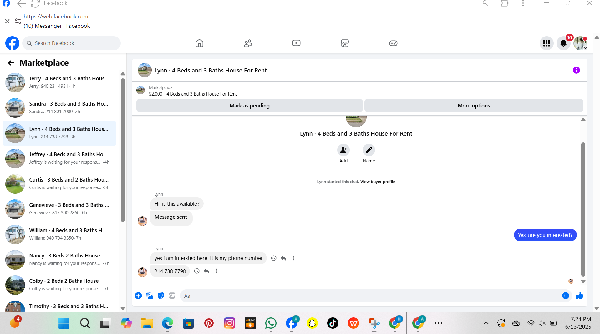The height and width of the screenshot is (334, 600).
Task: Open emoji picker in composer
Action: tap(566, 296)
